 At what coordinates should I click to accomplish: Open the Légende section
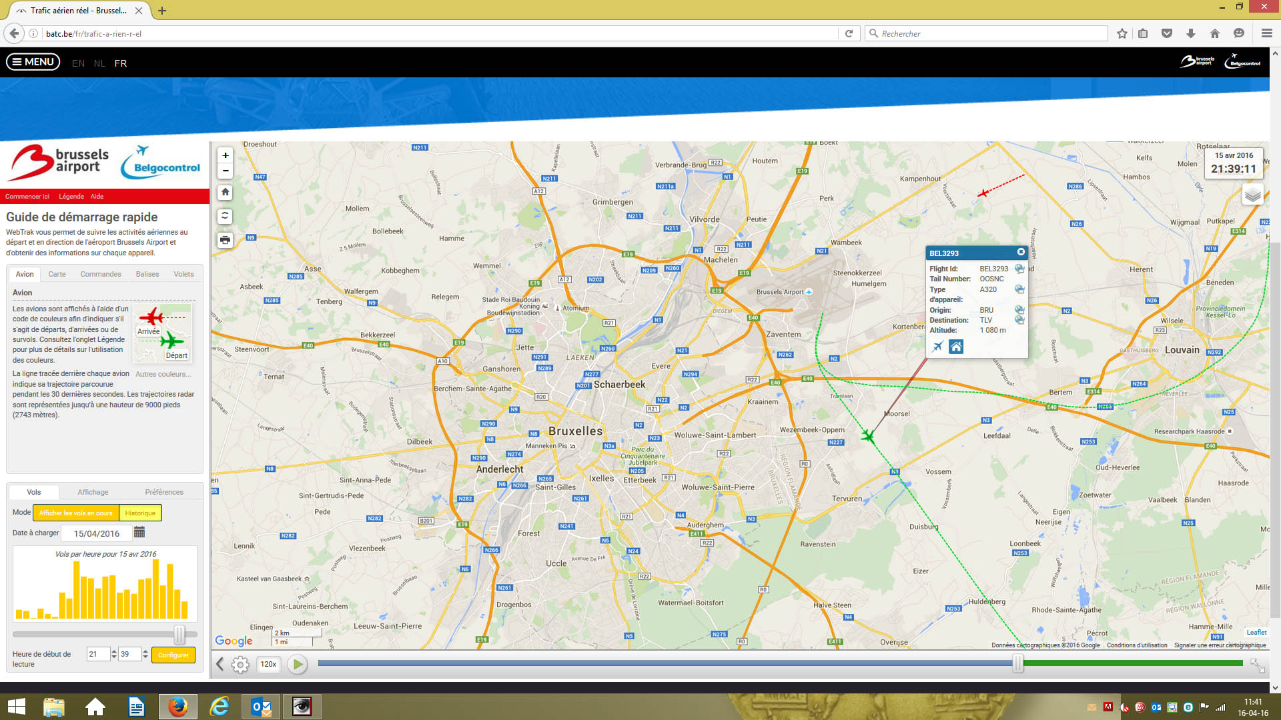pos(71,196)
